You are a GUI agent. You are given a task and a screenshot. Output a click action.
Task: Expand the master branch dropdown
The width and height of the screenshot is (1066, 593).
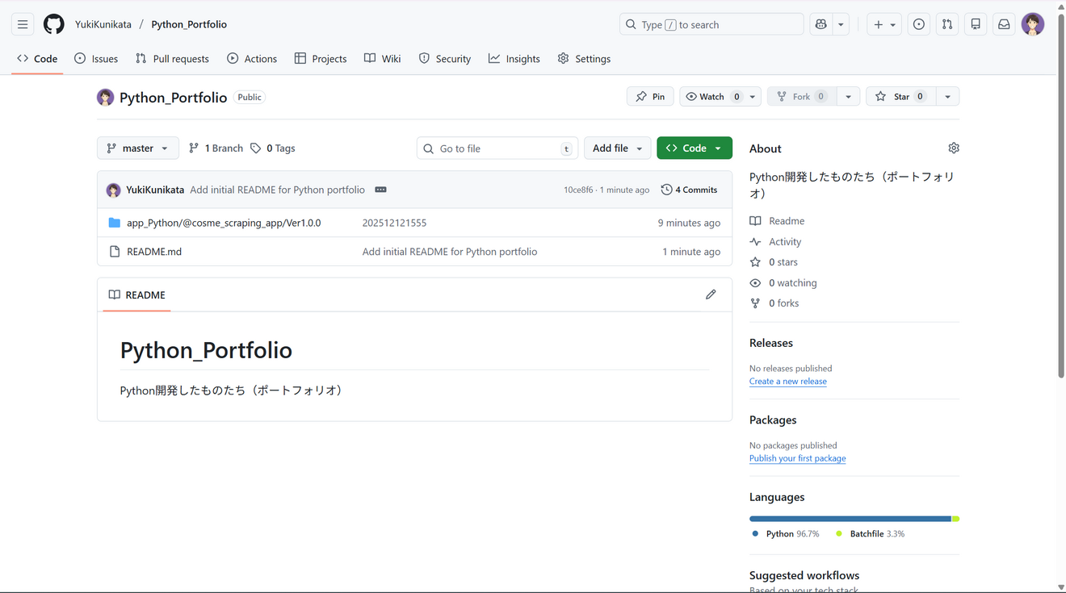(138, 148)
